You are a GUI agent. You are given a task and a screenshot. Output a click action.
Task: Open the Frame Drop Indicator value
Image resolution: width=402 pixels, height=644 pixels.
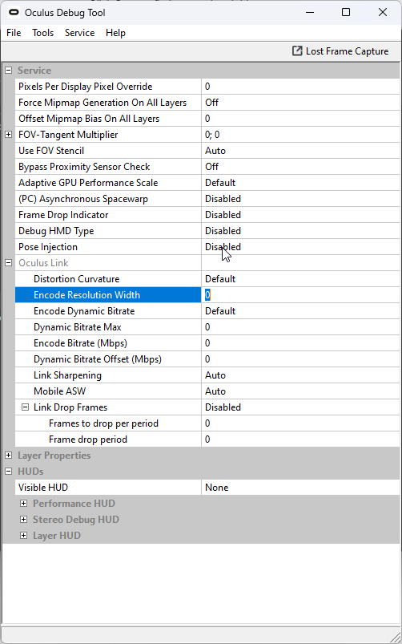point(300,215)
